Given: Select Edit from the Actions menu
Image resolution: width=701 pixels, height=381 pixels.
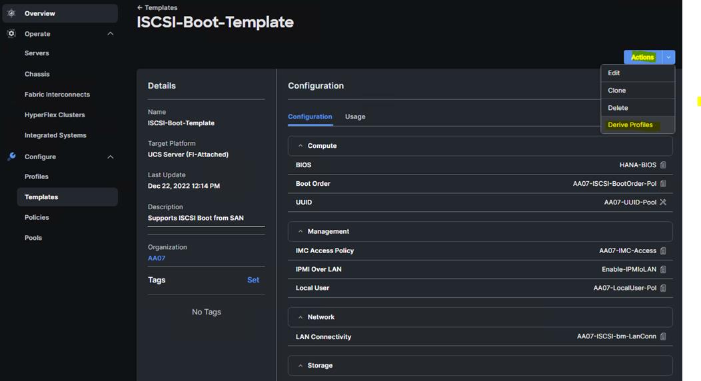Looking at the screenshot, I should (x=638, y=73).
